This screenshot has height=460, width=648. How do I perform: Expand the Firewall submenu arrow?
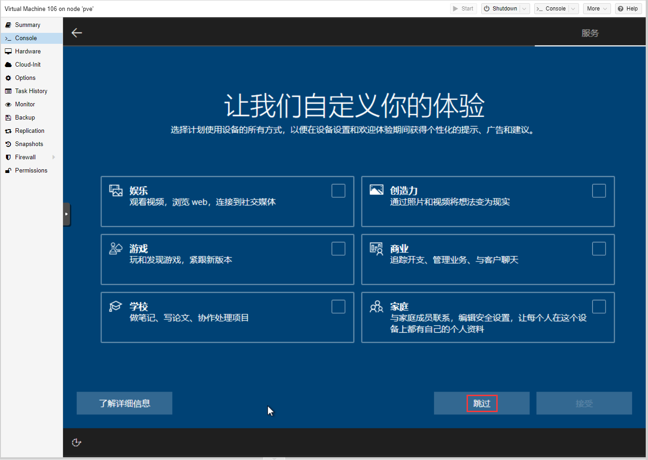point(54,157)
